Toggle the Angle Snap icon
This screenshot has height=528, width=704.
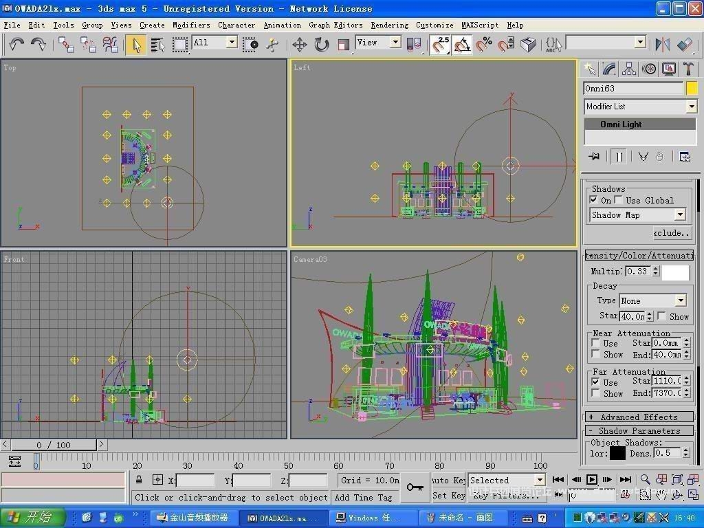coord(462,45)
